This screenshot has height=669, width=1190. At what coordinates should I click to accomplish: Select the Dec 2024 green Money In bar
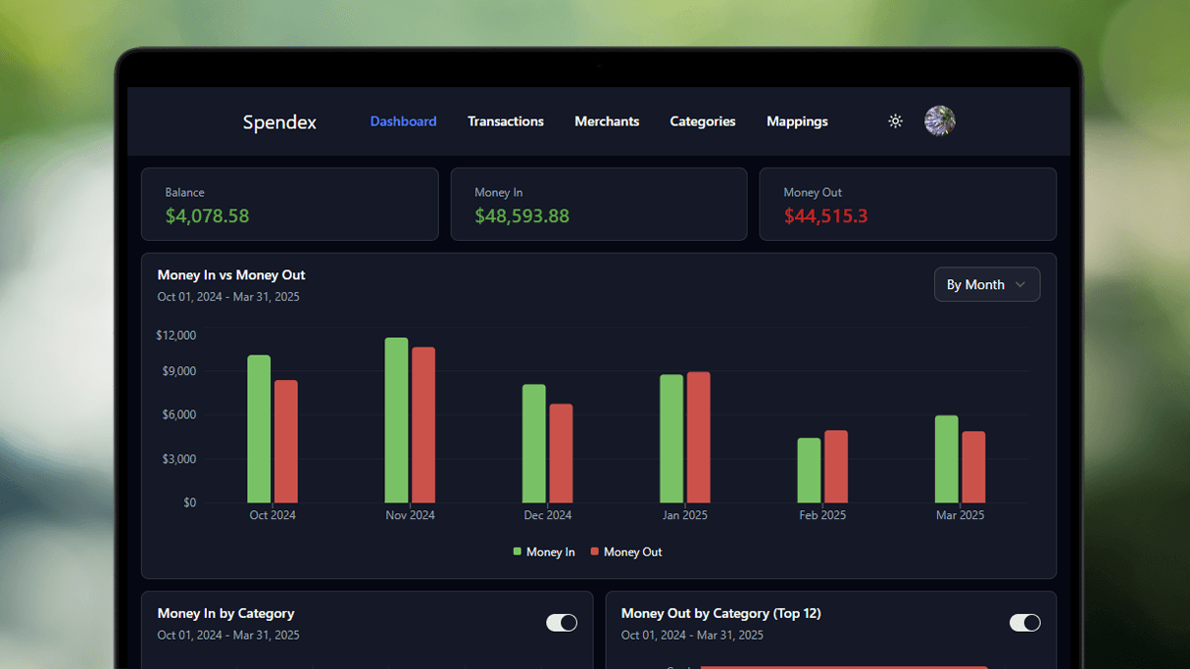[x=534, y=444]
